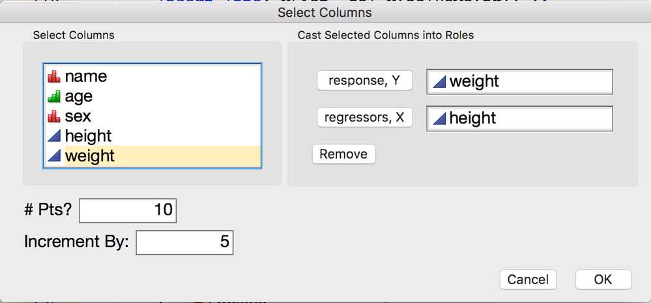This screenshot has height=303, width=651.
Task: Click the green ordinal icon beside age
Action: pos(54,96)
